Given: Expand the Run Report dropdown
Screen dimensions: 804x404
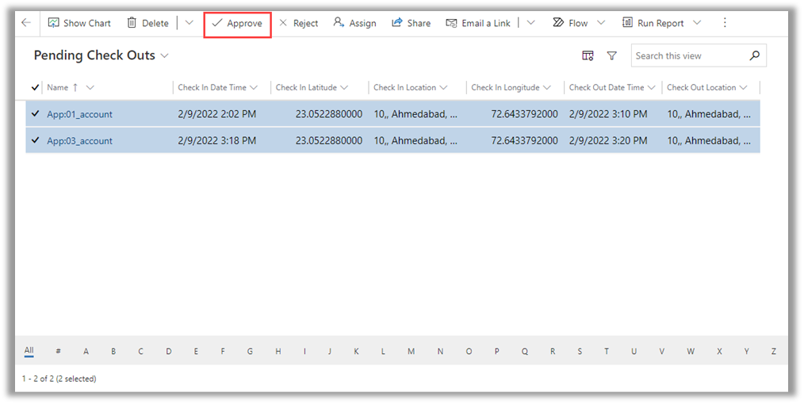Looking at the screenshot, I should 697,23.
